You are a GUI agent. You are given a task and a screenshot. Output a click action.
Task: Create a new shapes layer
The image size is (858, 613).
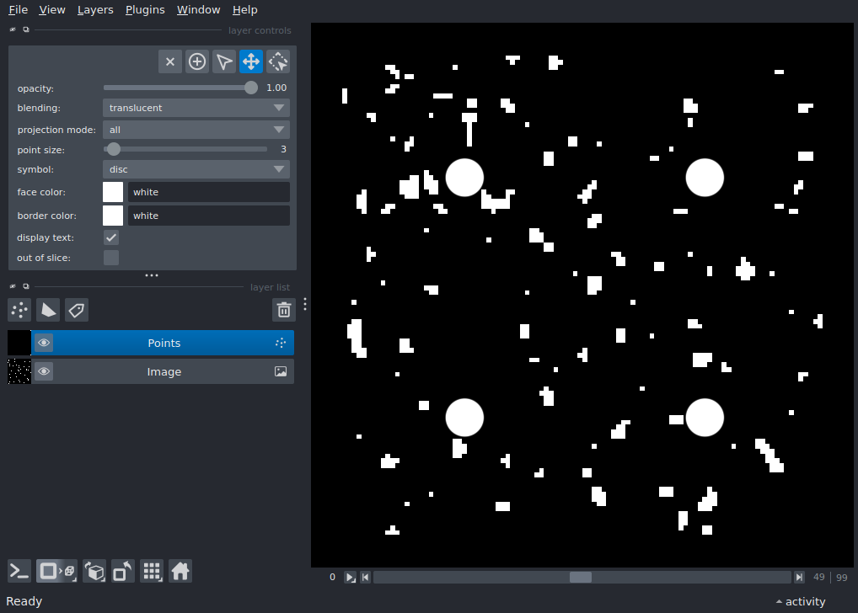coord(48,310)
